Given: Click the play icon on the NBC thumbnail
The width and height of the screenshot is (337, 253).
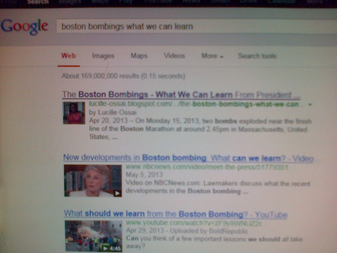Looking at the screenshot, I should pyautogui.click(x=117, y=193).
